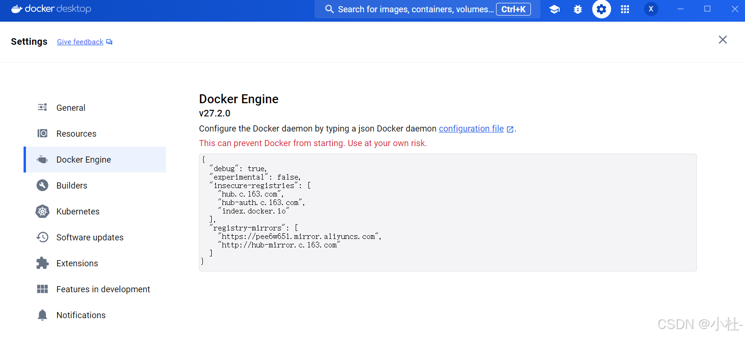Click the "debug": true line in editor

point(238,168)
